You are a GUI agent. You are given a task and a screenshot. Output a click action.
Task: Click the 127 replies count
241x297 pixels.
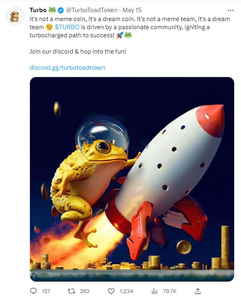click(x=46, y=291)
